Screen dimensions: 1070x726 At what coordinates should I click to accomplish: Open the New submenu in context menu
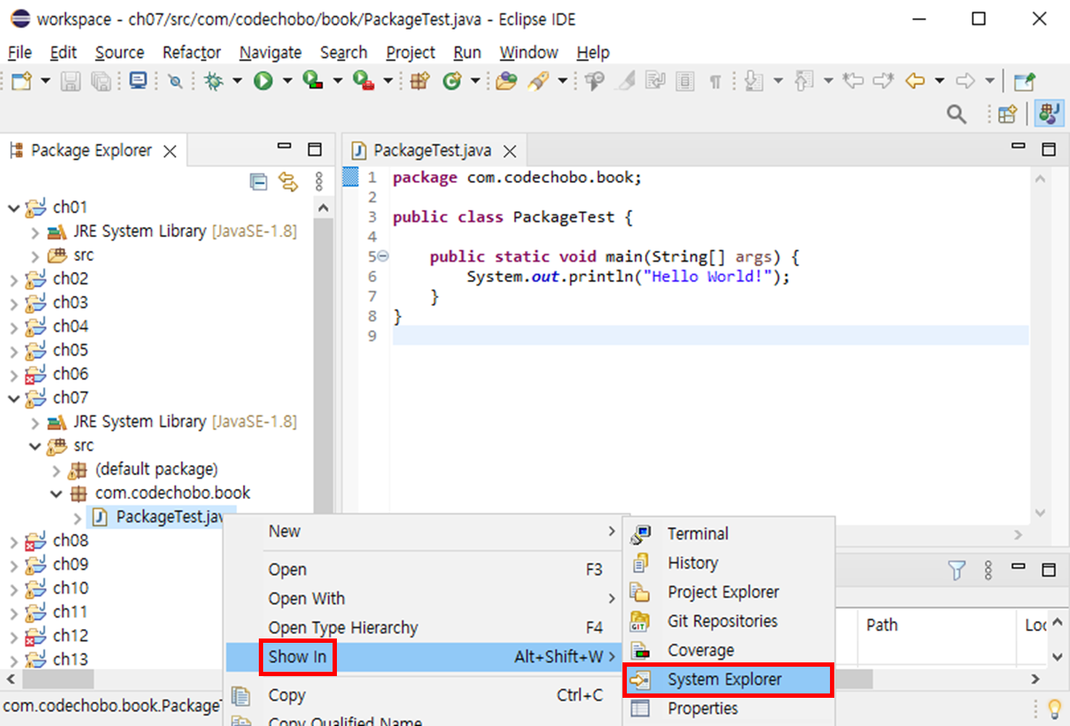(x=423, y=531)
